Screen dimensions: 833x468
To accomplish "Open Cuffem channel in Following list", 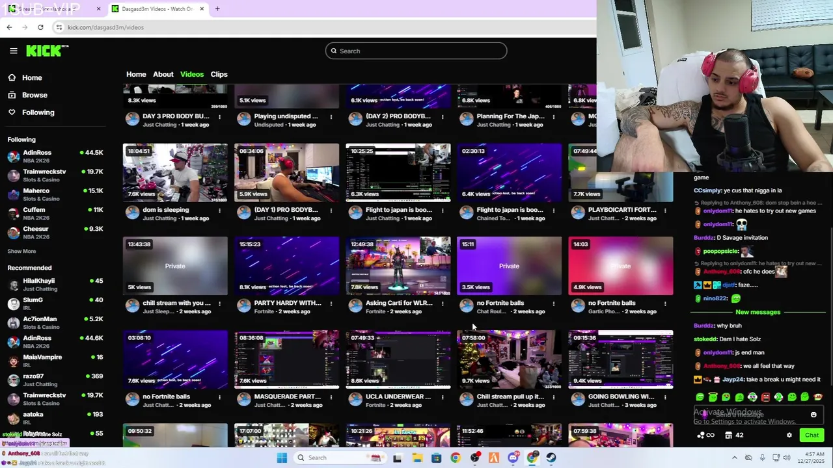I will pyautogui.click(x=55, y=213).
